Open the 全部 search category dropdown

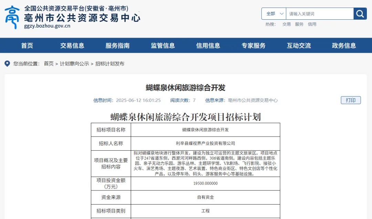pos(274,14)
